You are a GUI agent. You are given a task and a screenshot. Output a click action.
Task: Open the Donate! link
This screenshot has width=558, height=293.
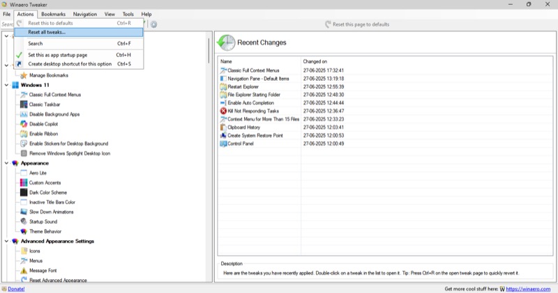[16, 289]
